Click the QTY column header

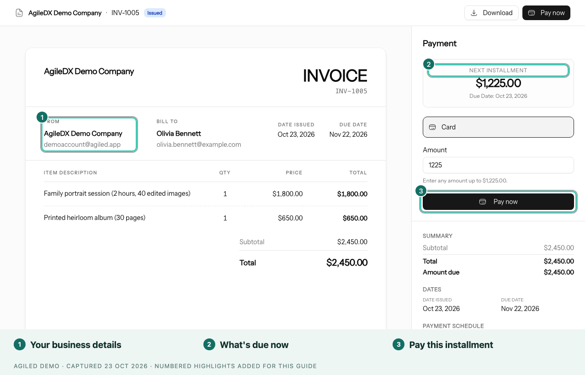click(x=225, y=173)
